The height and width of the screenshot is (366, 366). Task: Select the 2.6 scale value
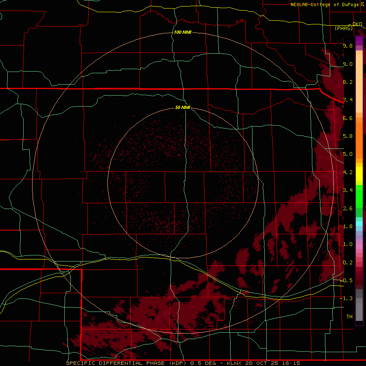(348, 209)
